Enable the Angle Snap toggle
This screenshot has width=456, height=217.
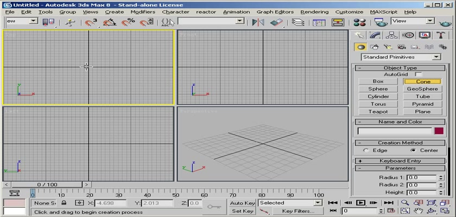point(110,22)
